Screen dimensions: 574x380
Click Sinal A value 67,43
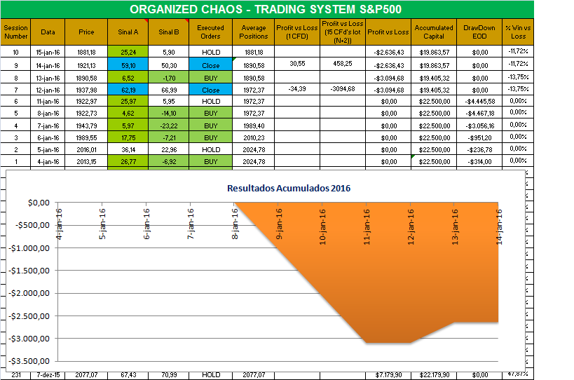pos(128,375)
